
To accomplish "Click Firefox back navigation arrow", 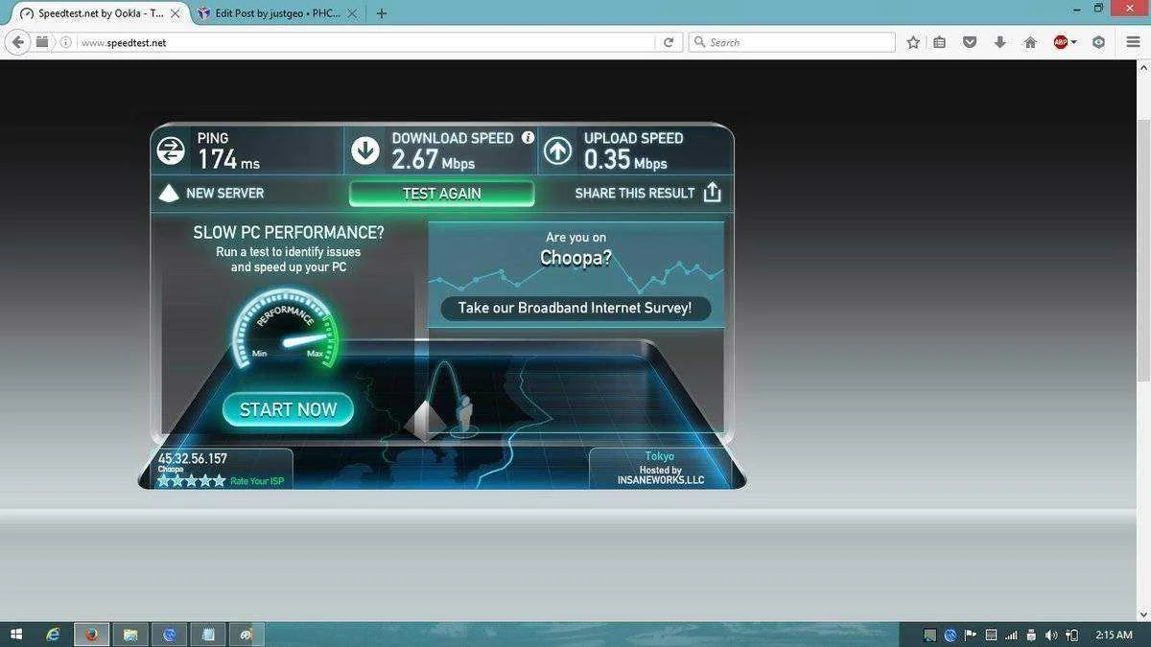I will [17, 42].
